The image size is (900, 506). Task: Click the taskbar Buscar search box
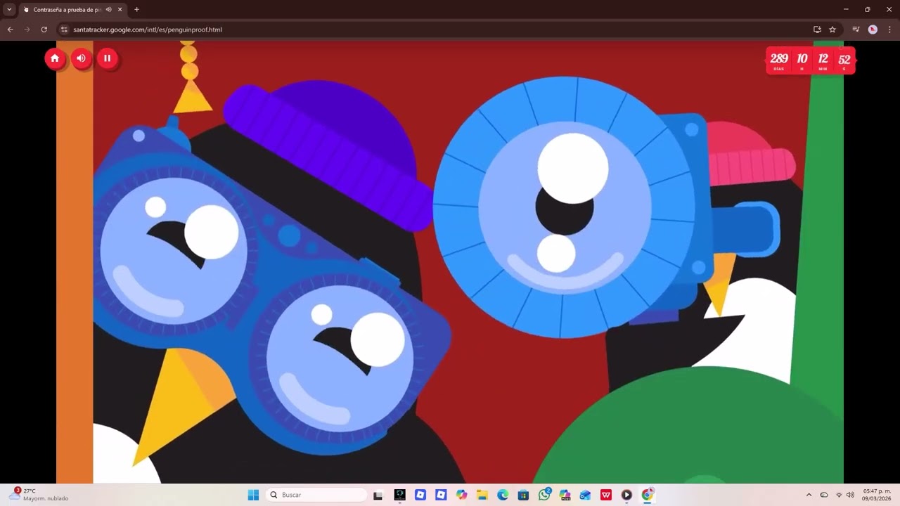click(x=317, y=495)
